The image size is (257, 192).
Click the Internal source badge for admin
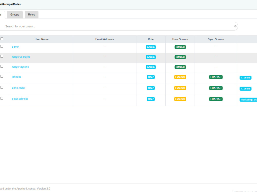(180, 47)
